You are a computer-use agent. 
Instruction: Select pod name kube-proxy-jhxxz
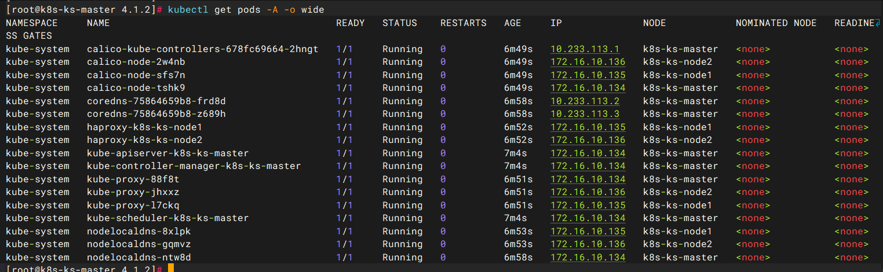click(133, 192)
